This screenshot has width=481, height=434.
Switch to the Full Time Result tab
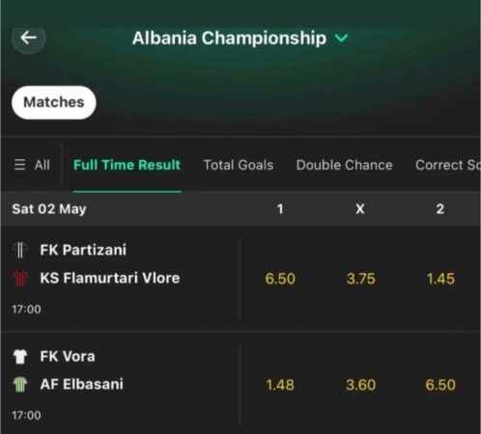127,165
